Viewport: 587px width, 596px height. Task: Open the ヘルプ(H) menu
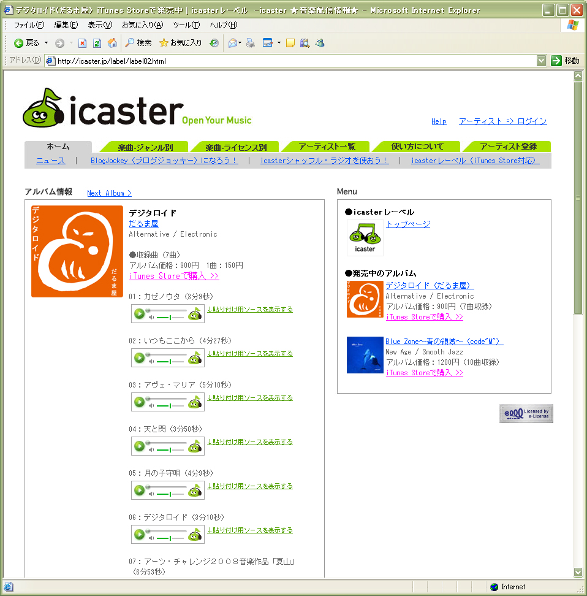pos(224,25)
